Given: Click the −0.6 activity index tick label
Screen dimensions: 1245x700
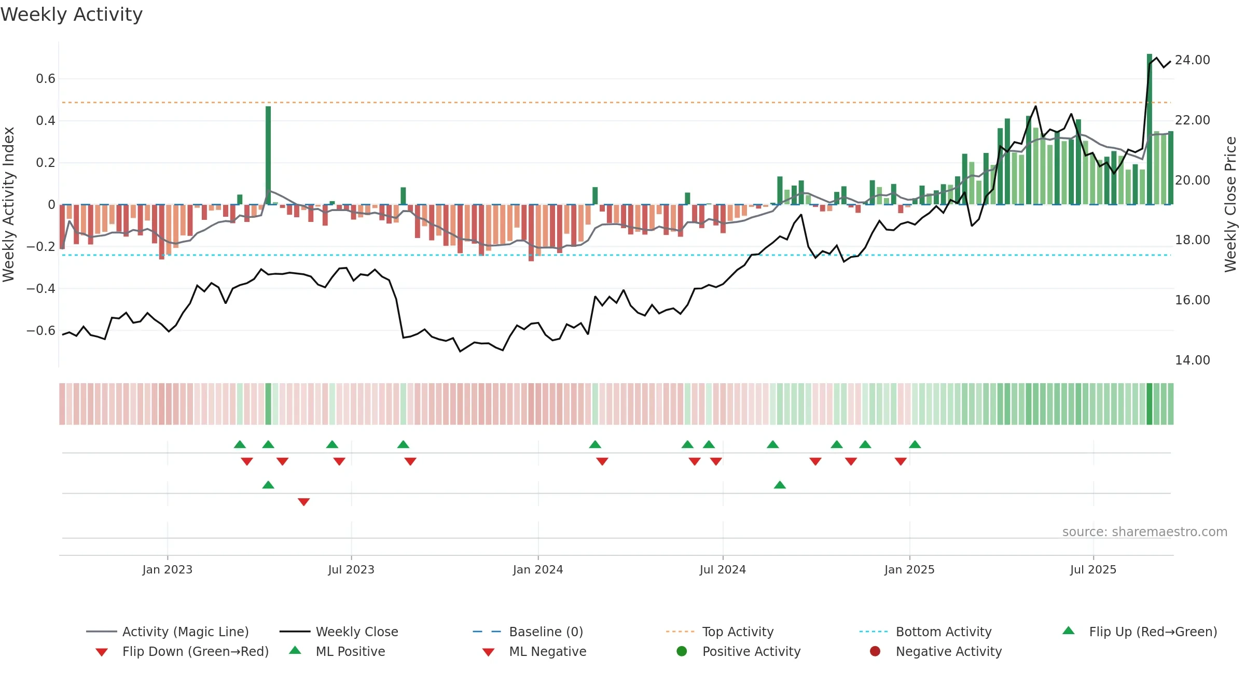Looking at the screenshot, I should click(x=41, y=331).
